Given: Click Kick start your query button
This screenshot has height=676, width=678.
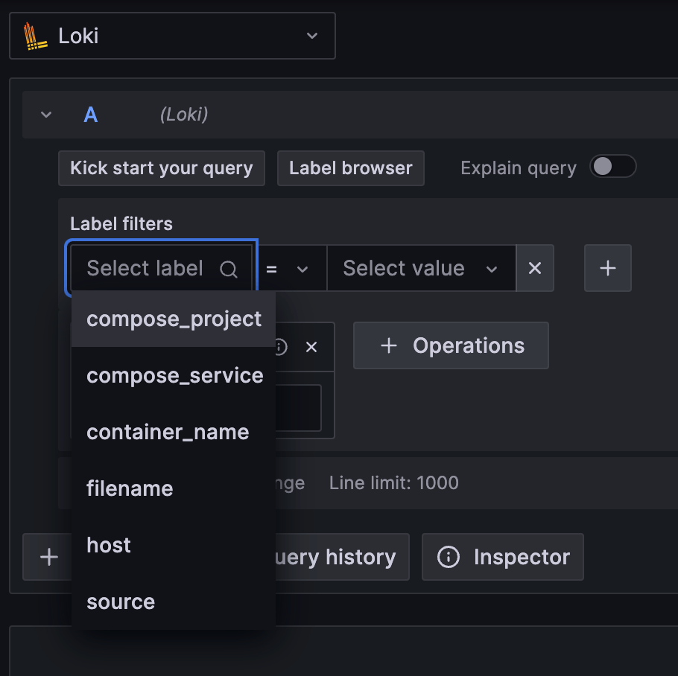Looking at the screenshot, I should point(162,168).
